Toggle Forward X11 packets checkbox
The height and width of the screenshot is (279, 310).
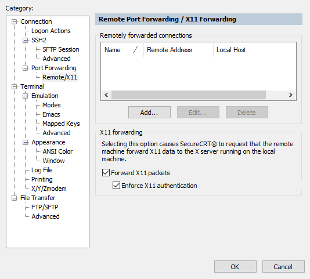pyautogui.click(x=106, y=173)
